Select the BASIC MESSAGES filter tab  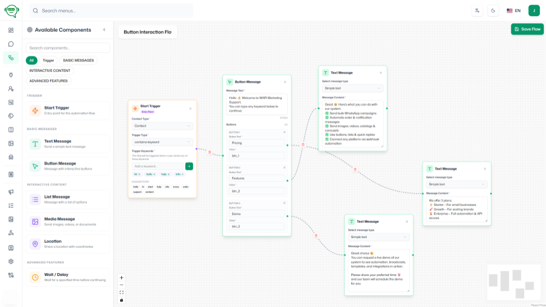[x=78, y=60]
